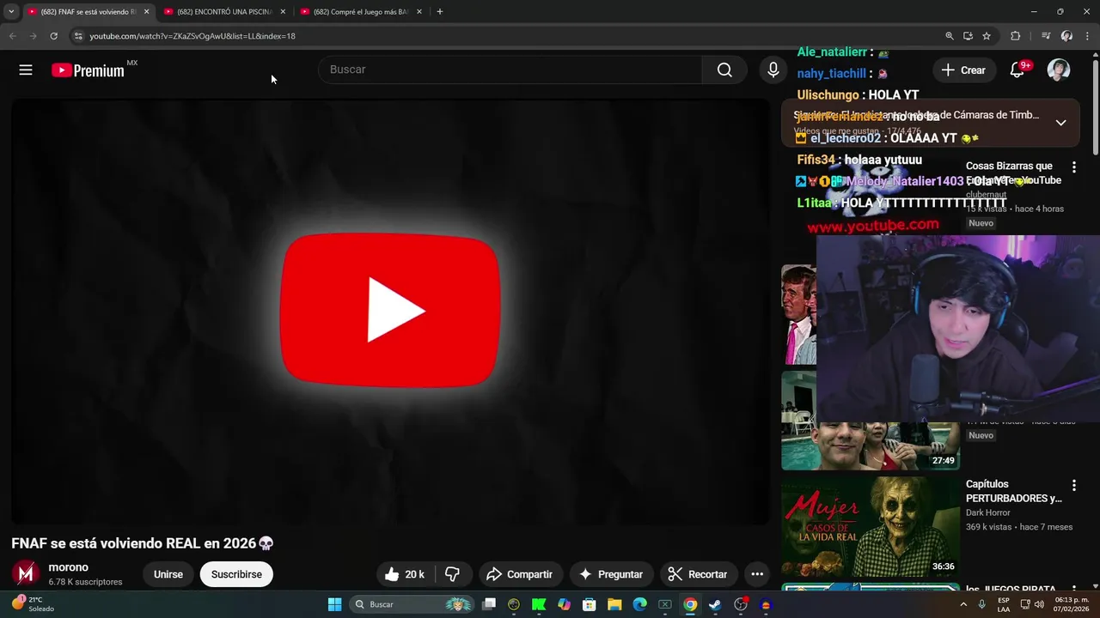Switch to the Compré el Juego más tab

[x=360, y=12]
